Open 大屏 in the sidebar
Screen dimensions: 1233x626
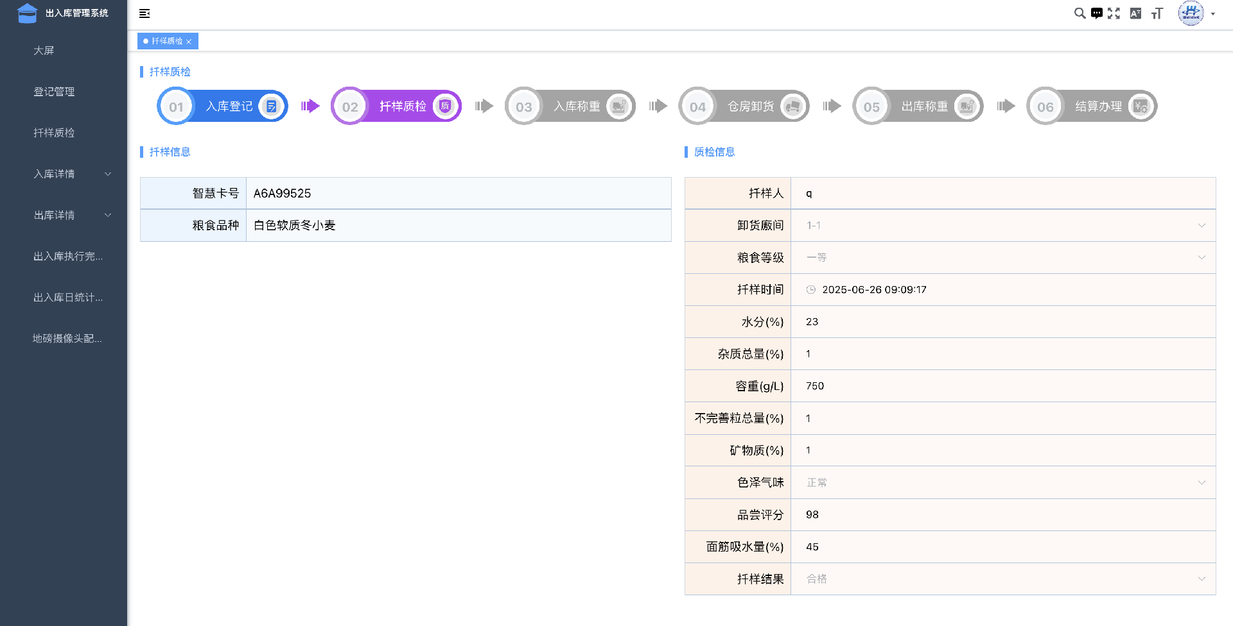[x=64, y=51]
